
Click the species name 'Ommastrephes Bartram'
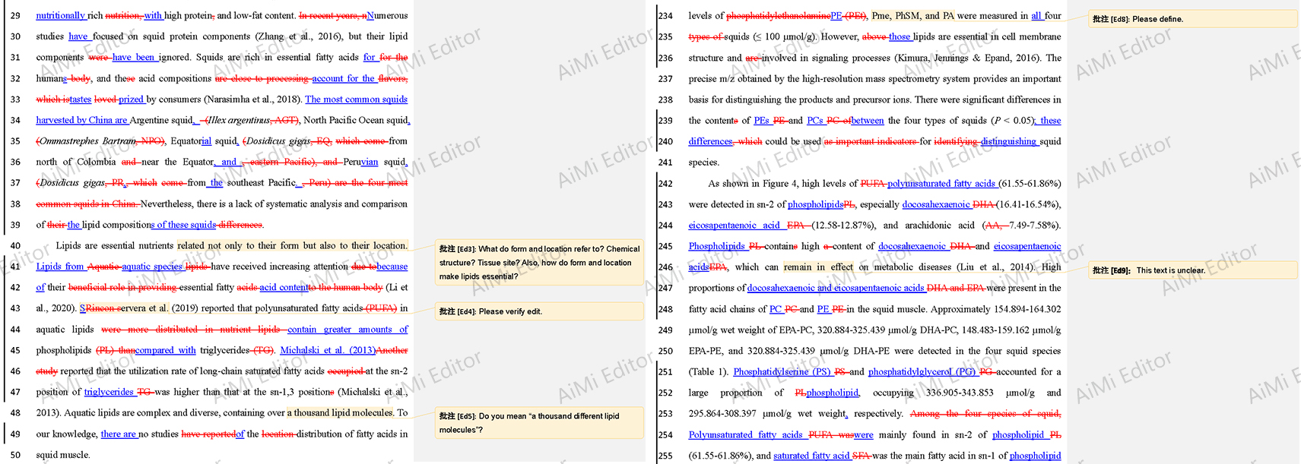(x=87, y=141)
